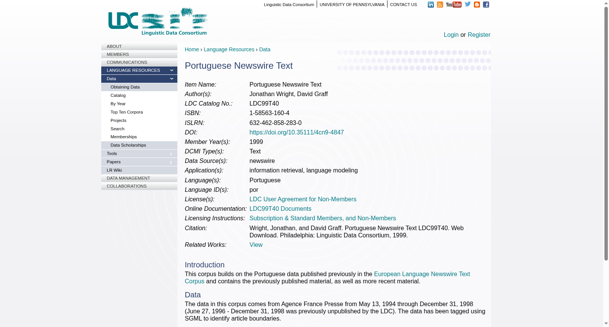Screen dimensions: 609x327
Task: Open the Twitter bird icon
Action: click(x=468, y=4)
